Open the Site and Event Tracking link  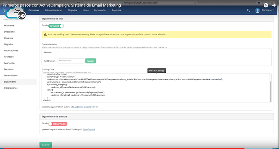click(81, 107)
